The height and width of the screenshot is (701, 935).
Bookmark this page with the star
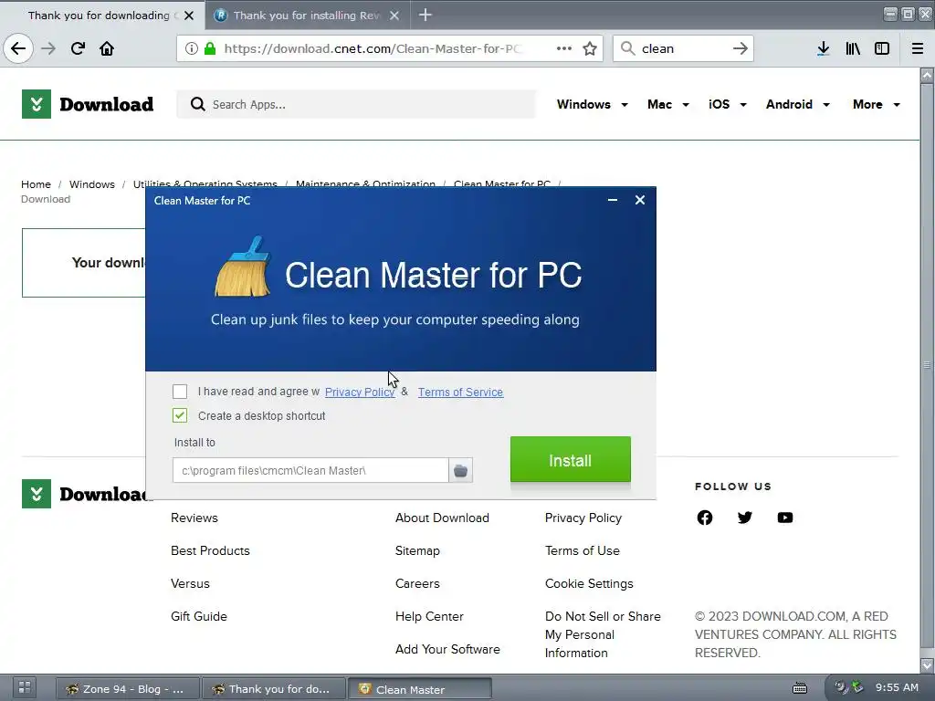click(x=590, y=48)
